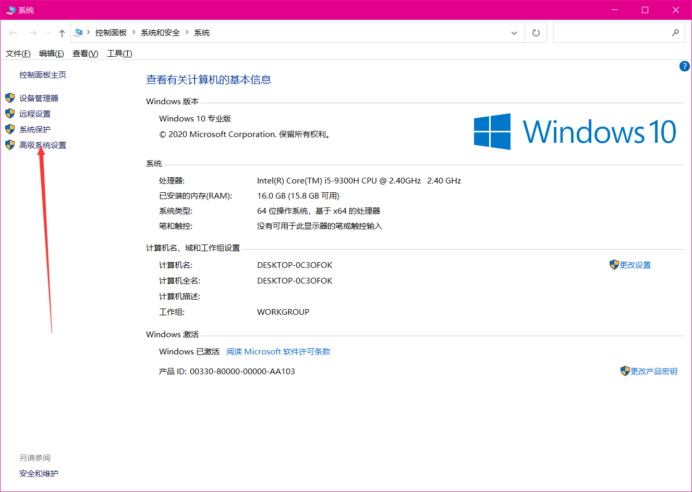Click the Back navigation arrow
692x492 pixels.
point(13,33)
